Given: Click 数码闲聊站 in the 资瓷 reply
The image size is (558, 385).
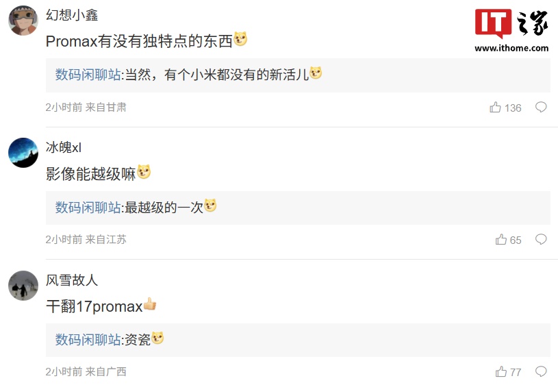Looking at the screenshot, I should 88,339.
